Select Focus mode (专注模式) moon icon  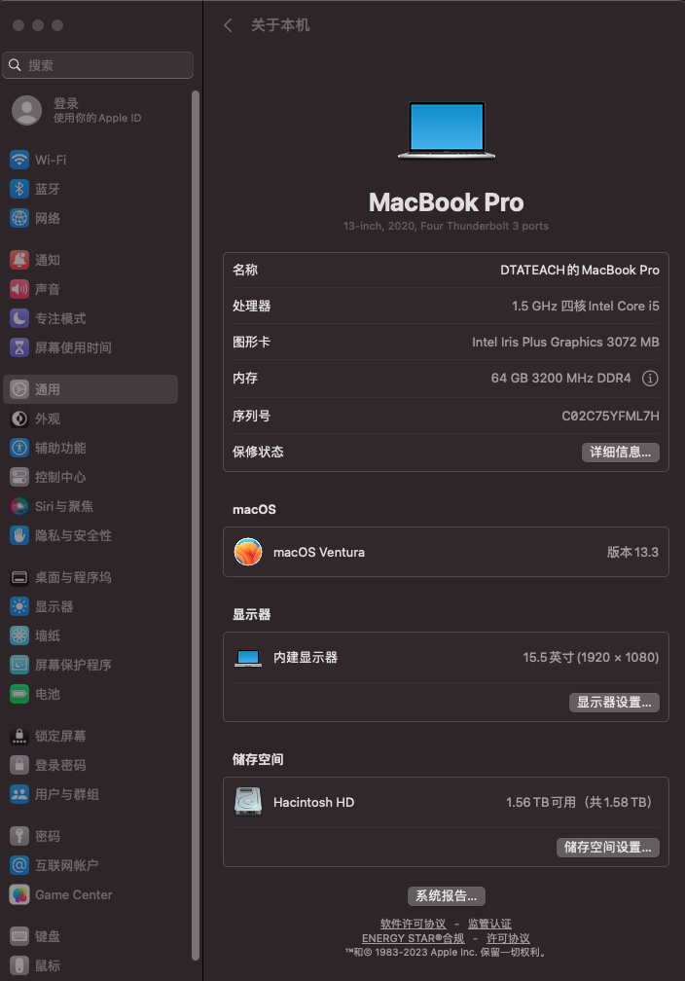click(x=19, y=318)
